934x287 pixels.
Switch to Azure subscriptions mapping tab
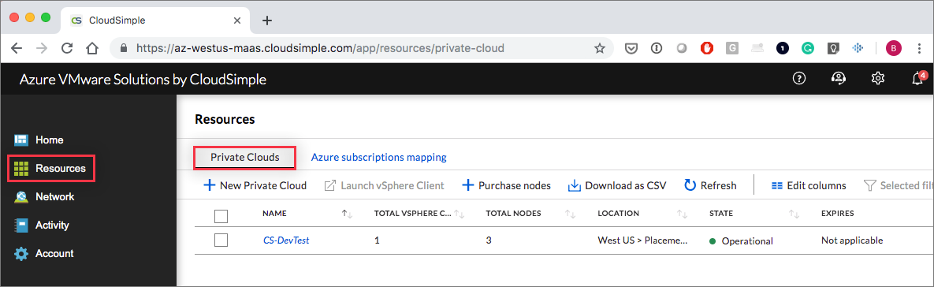379,158
